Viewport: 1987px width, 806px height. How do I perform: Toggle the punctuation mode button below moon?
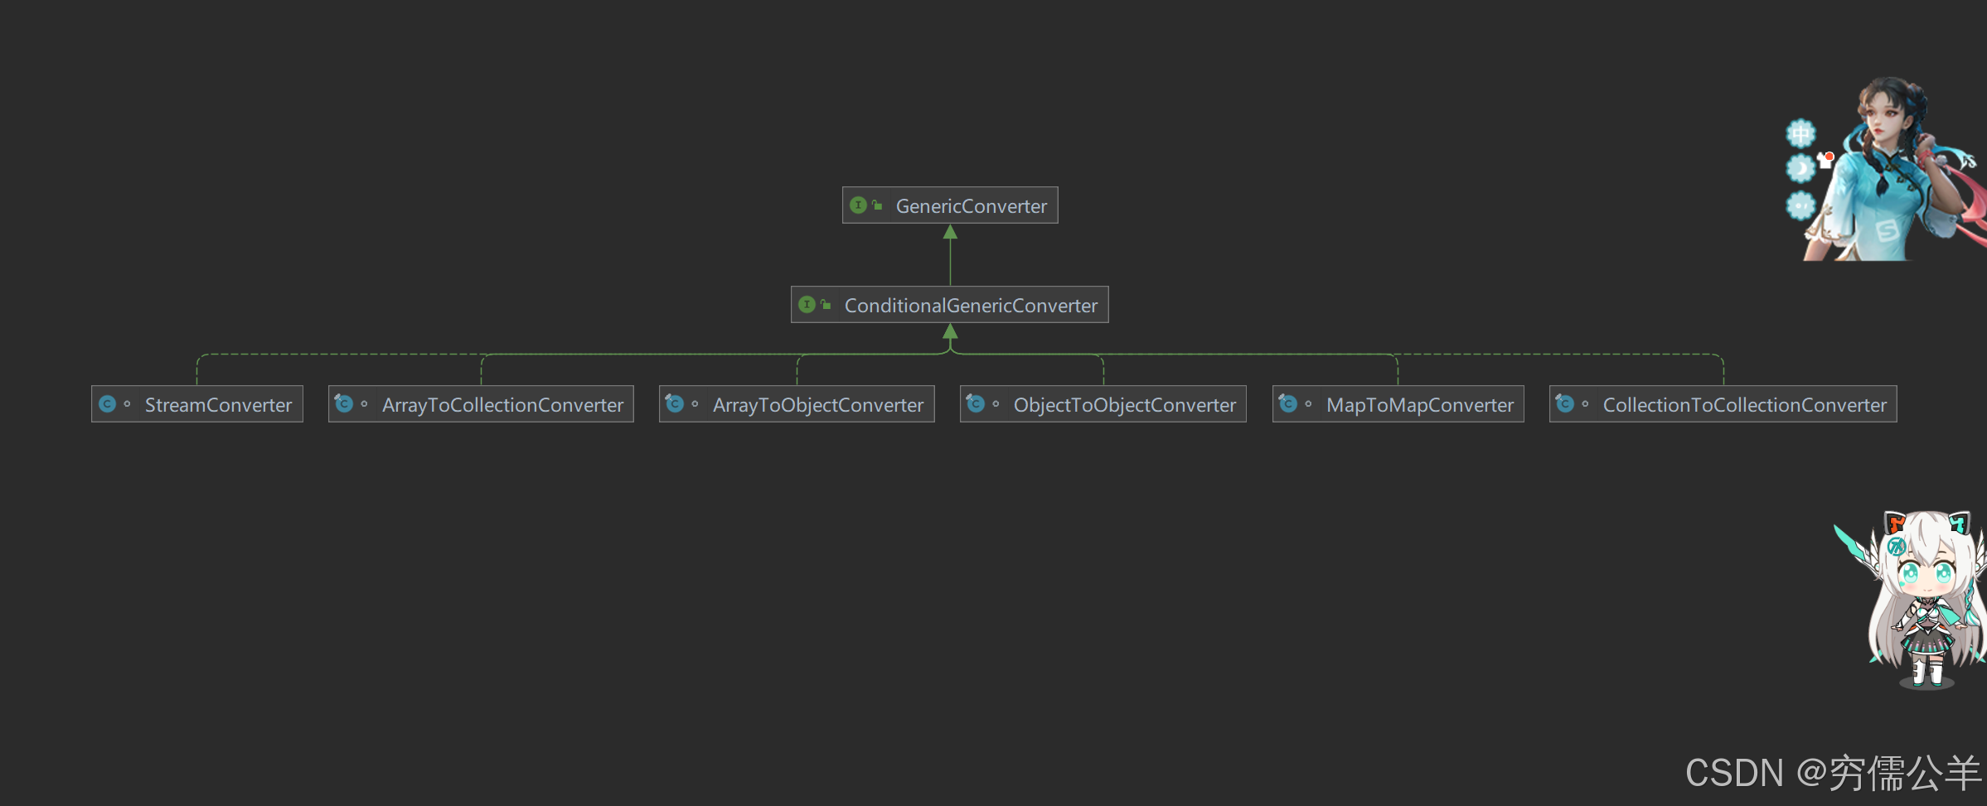[x=1800, y=205]
